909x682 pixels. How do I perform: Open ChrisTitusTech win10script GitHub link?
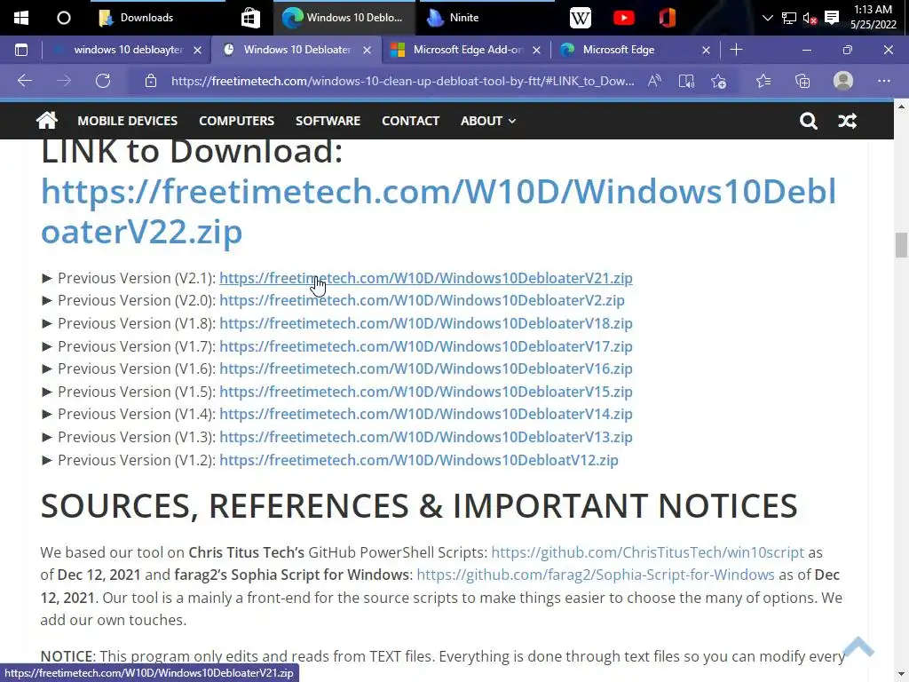coord(647,552)
